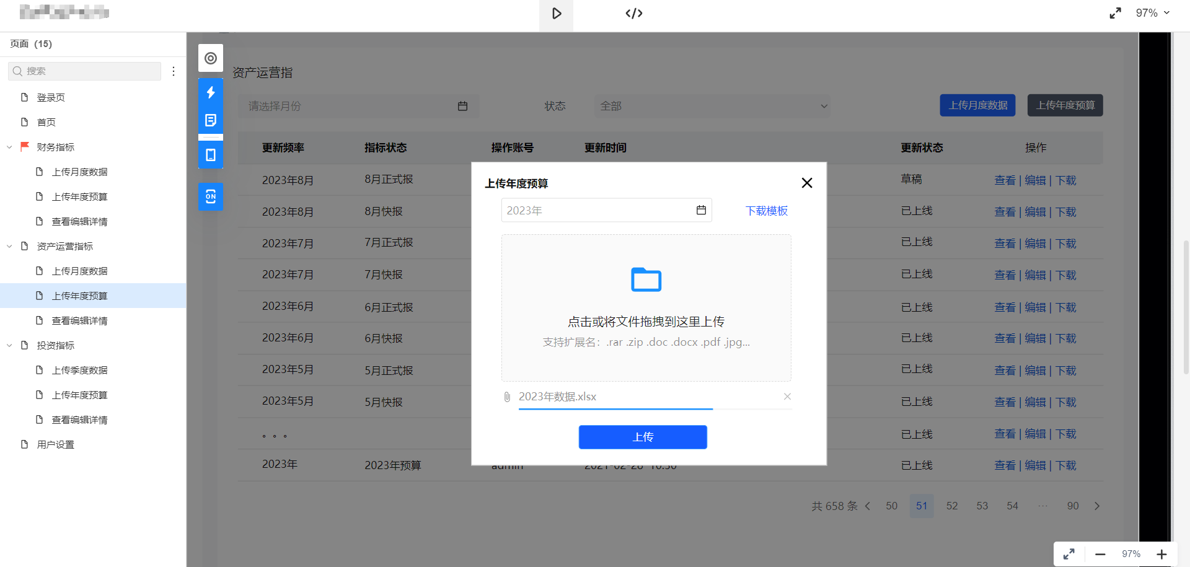1190x567 pixels.
Task: Select the 登录页 page
Action: point(51,97)
